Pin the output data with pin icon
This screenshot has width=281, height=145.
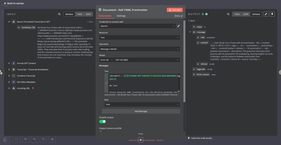(x=272, y=14)
